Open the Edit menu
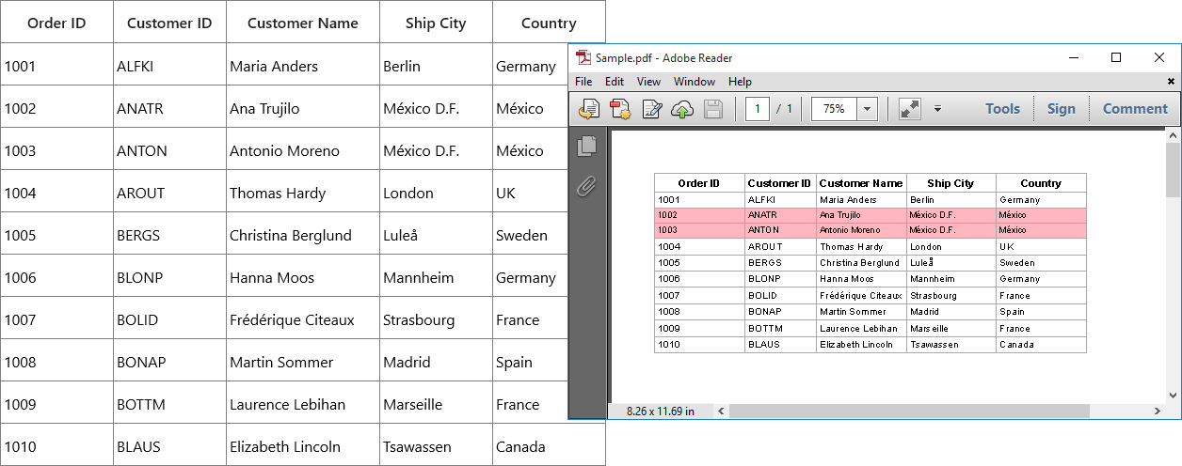The width and height of the screenshot is (1182, 466). coord(615,82)
